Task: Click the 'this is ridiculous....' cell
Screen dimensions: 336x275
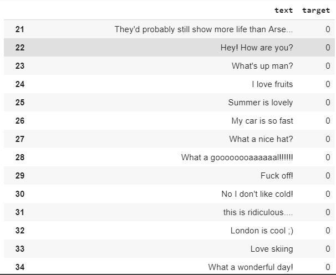Action: tap(258, 212)
